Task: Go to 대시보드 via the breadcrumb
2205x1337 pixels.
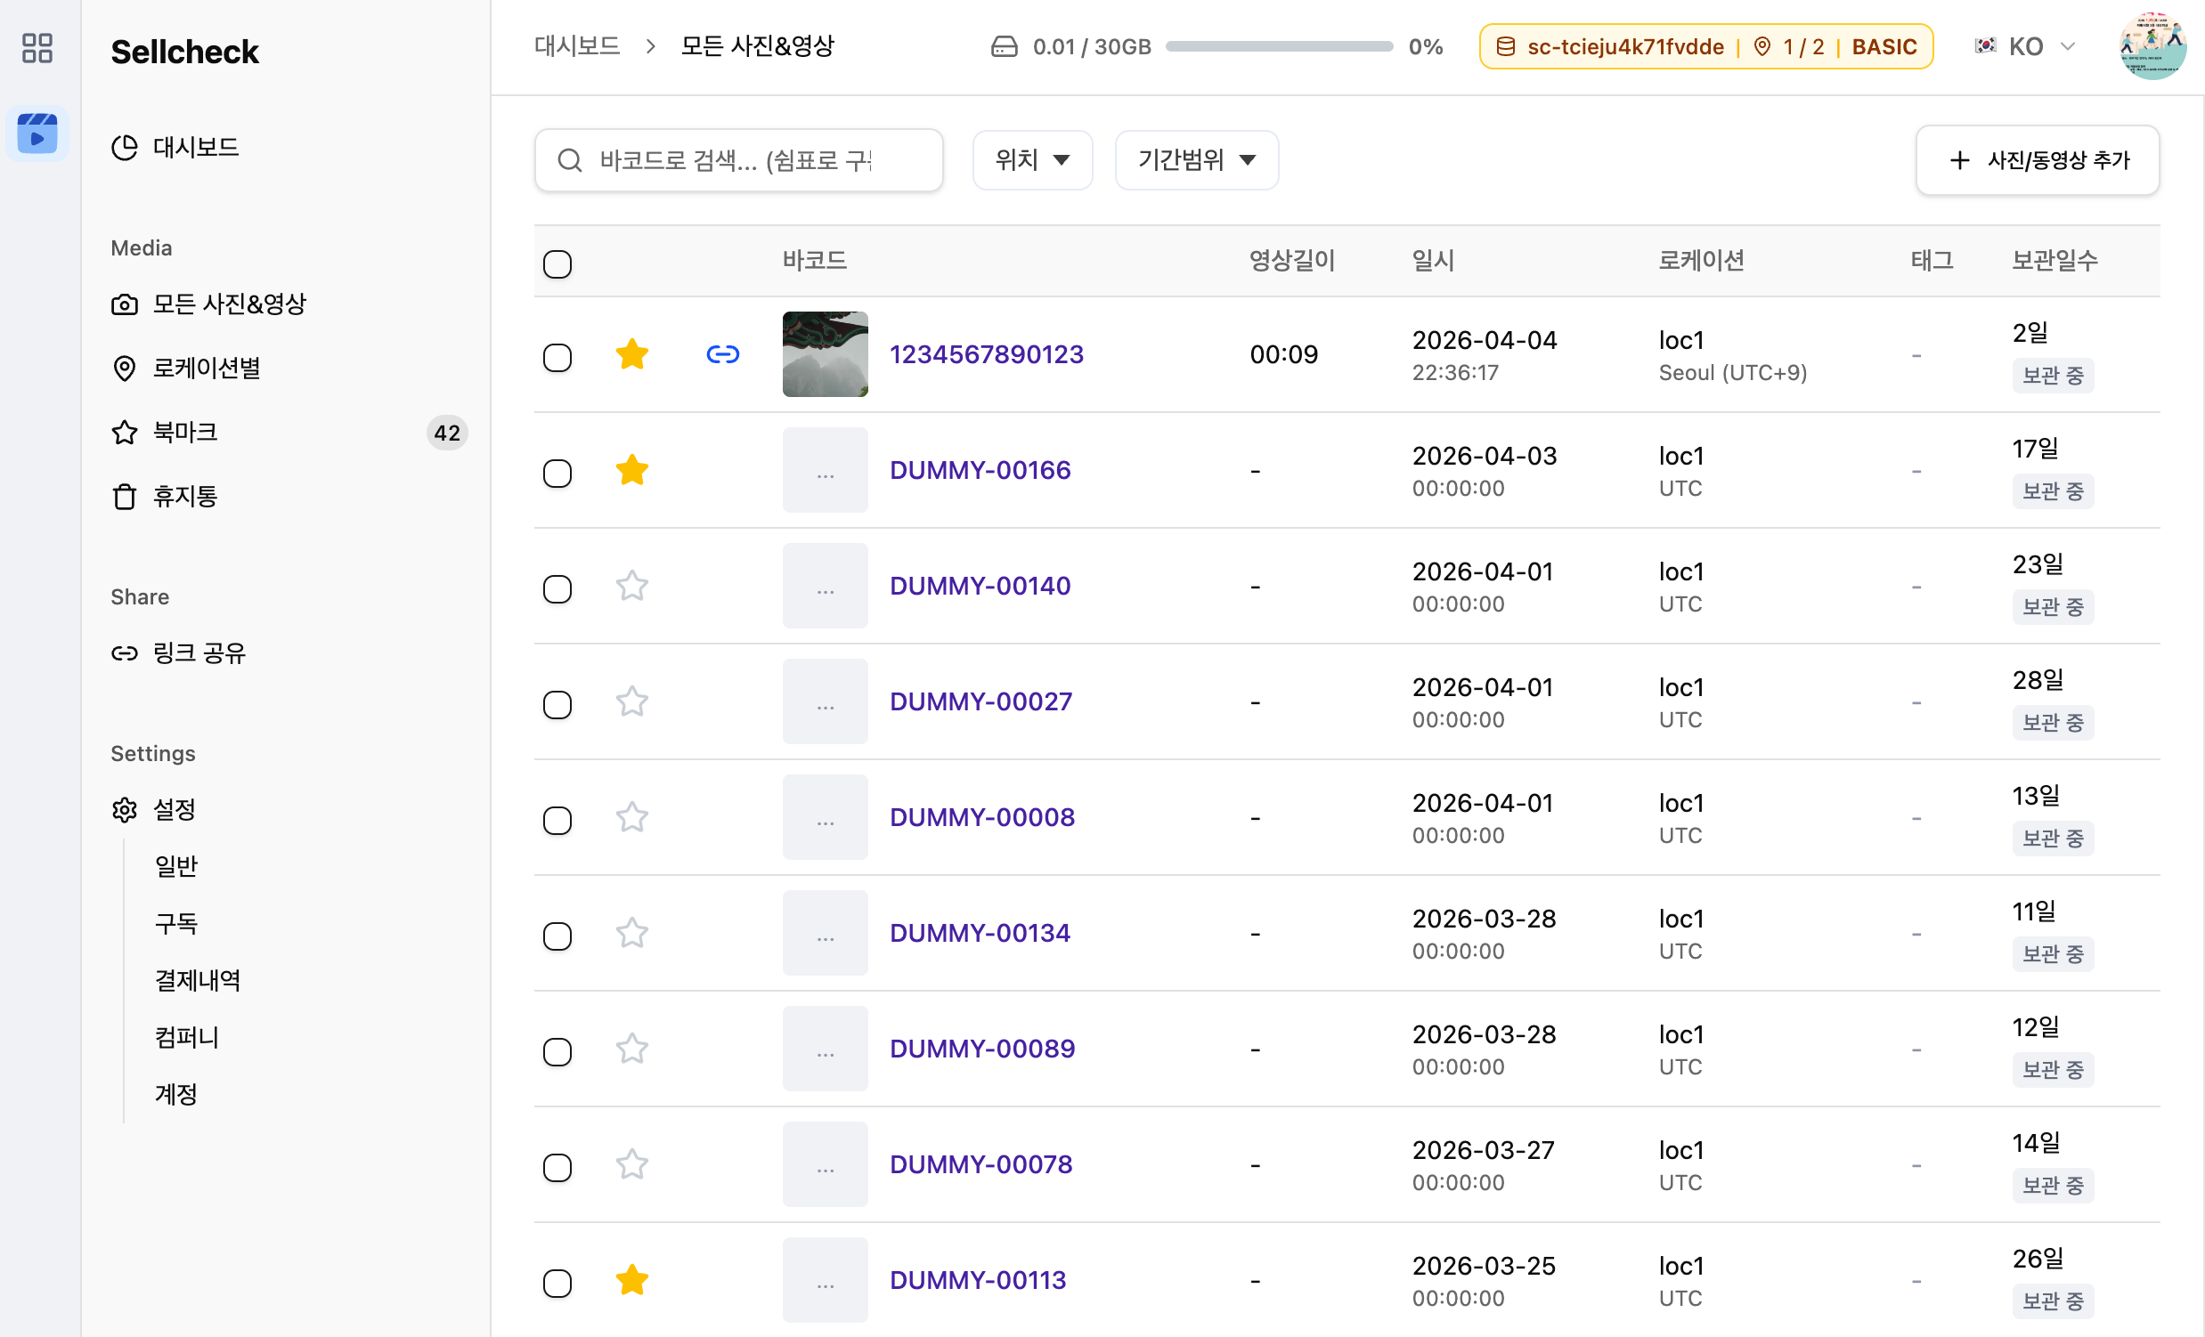Action: [x=576, y=45]
